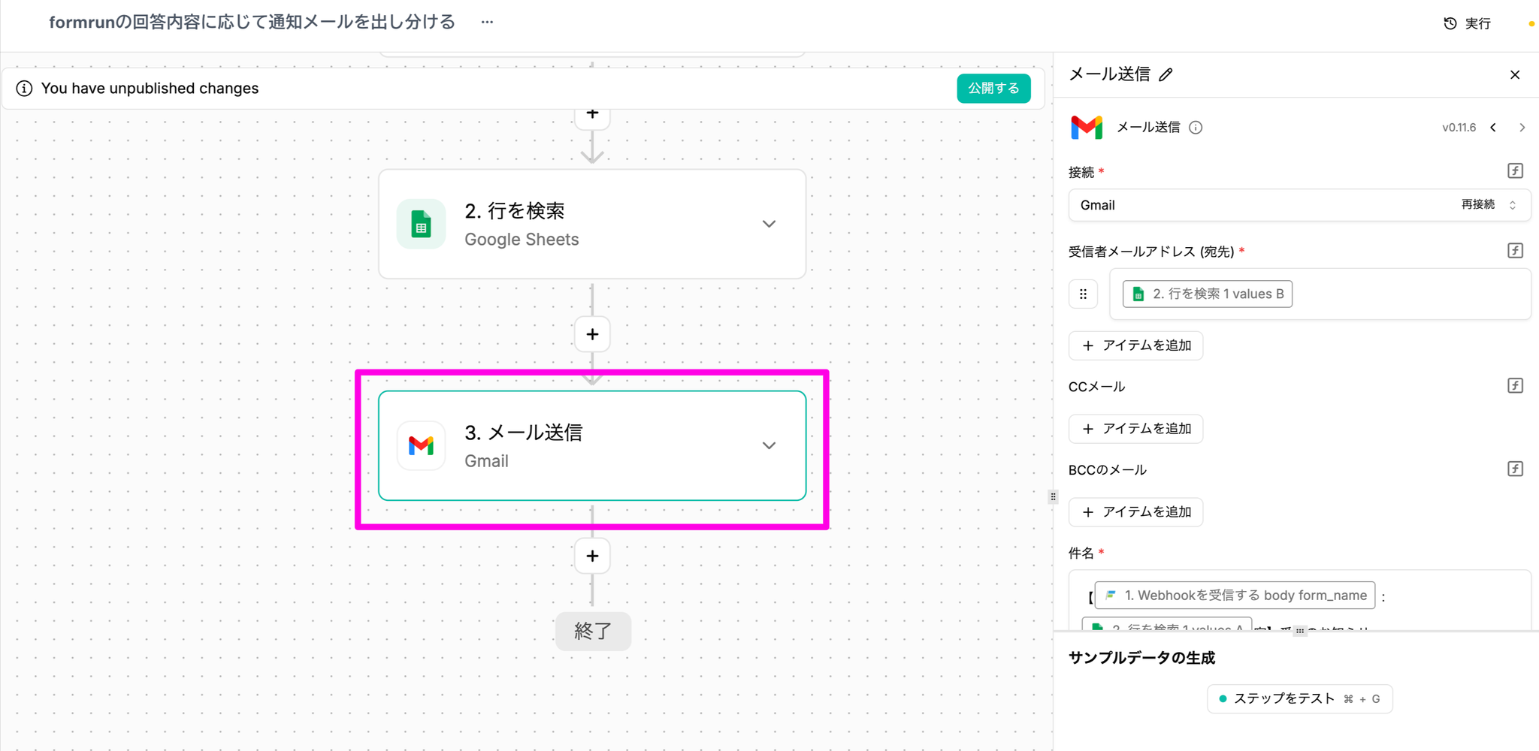Click the pencil icon to rename メール送信
Viewport: 1539px width, 751px height.
coord(1166,74)
